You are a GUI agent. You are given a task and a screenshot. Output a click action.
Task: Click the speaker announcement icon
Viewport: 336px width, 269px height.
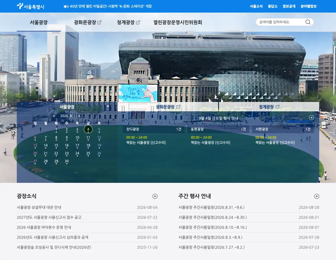point(66,6)
